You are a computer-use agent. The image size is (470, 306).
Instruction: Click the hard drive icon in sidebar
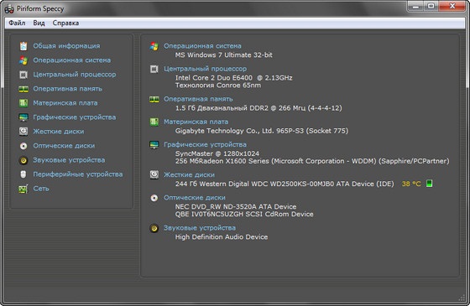[23, 132]
